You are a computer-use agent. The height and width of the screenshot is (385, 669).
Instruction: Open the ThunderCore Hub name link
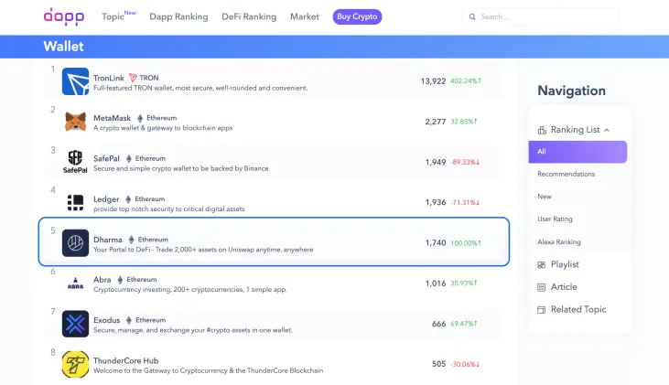[x=126, y=360]
